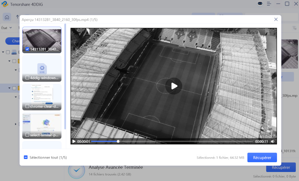Collapse the top-level drive tree node

coord(3,52)
